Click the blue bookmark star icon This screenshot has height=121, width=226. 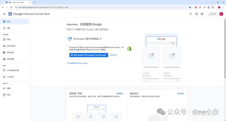click(190, 7)
